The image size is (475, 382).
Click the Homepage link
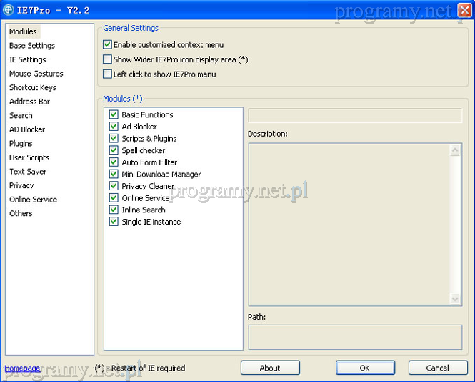[22, 368]
